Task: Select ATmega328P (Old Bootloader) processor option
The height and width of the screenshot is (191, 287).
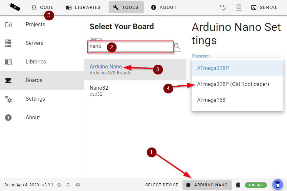Action: pyautogui.click(x=233, y=84)
